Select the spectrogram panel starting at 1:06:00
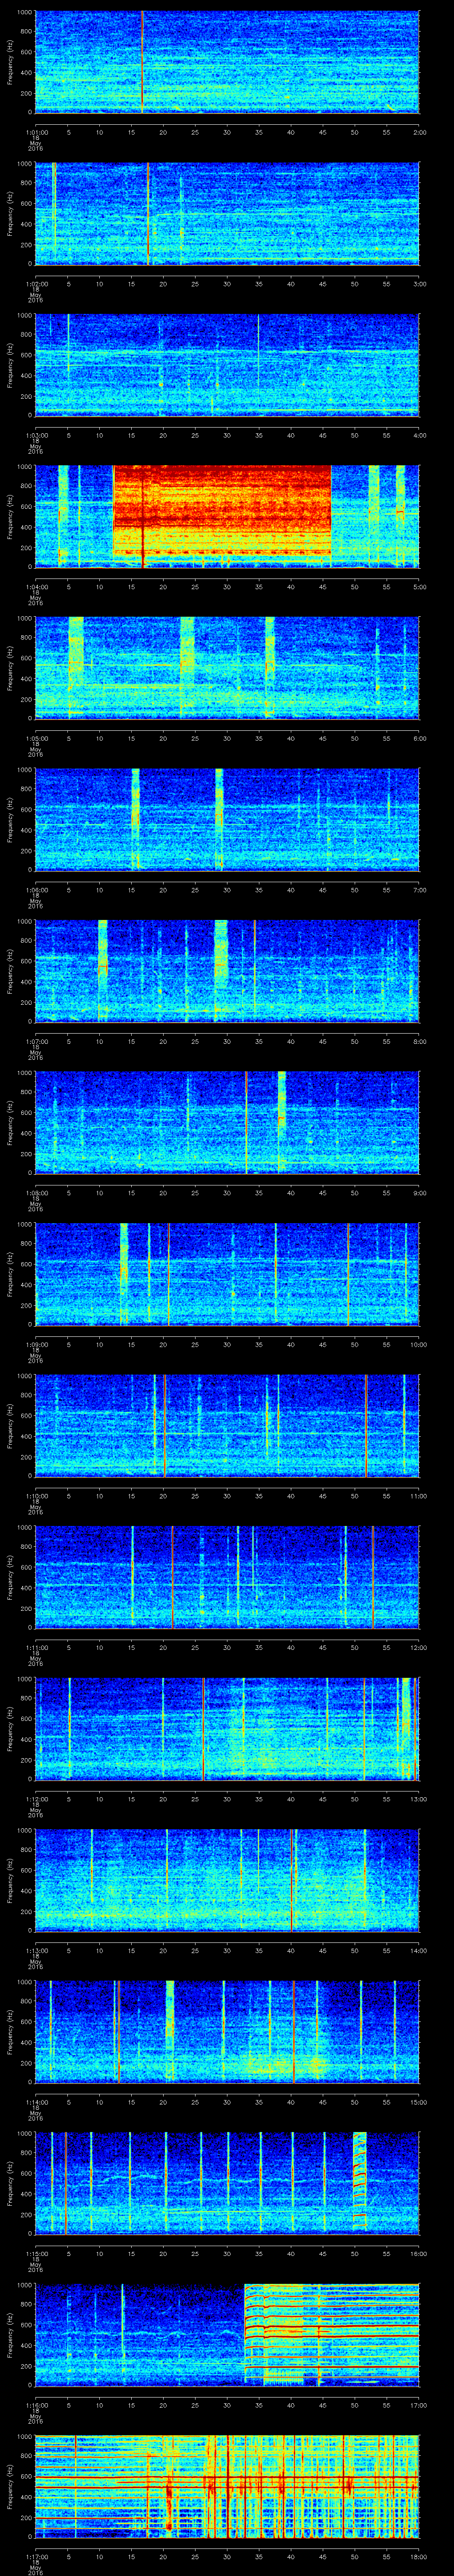The height and width of the screenshot is (2576, 454). 227,819
